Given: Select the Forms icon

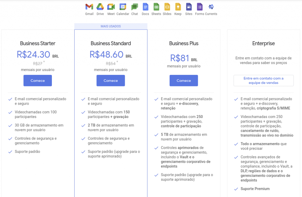Looking at the screenshot, I should click(200, 7).
